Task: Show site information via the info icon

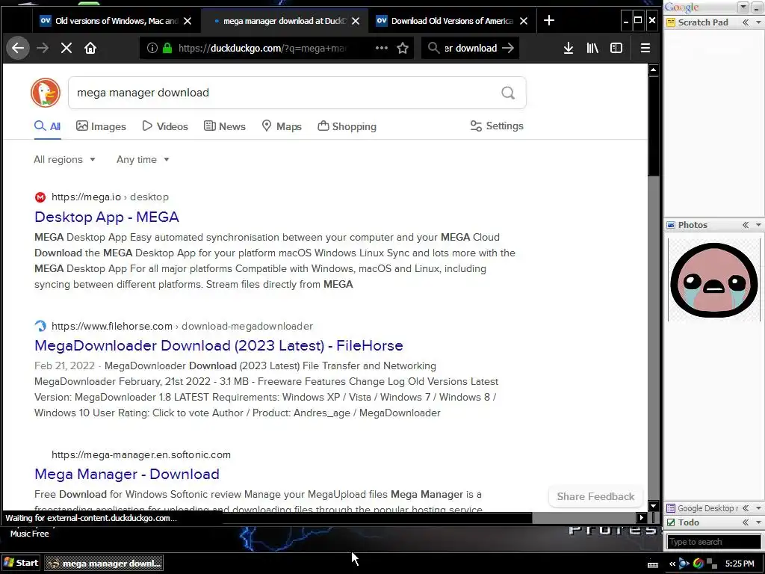Action: click(152, 48)
